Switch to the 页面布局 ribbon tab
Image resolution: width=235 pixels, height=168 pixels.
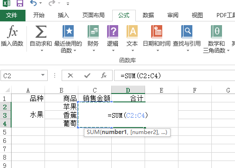tap(93, 15)
